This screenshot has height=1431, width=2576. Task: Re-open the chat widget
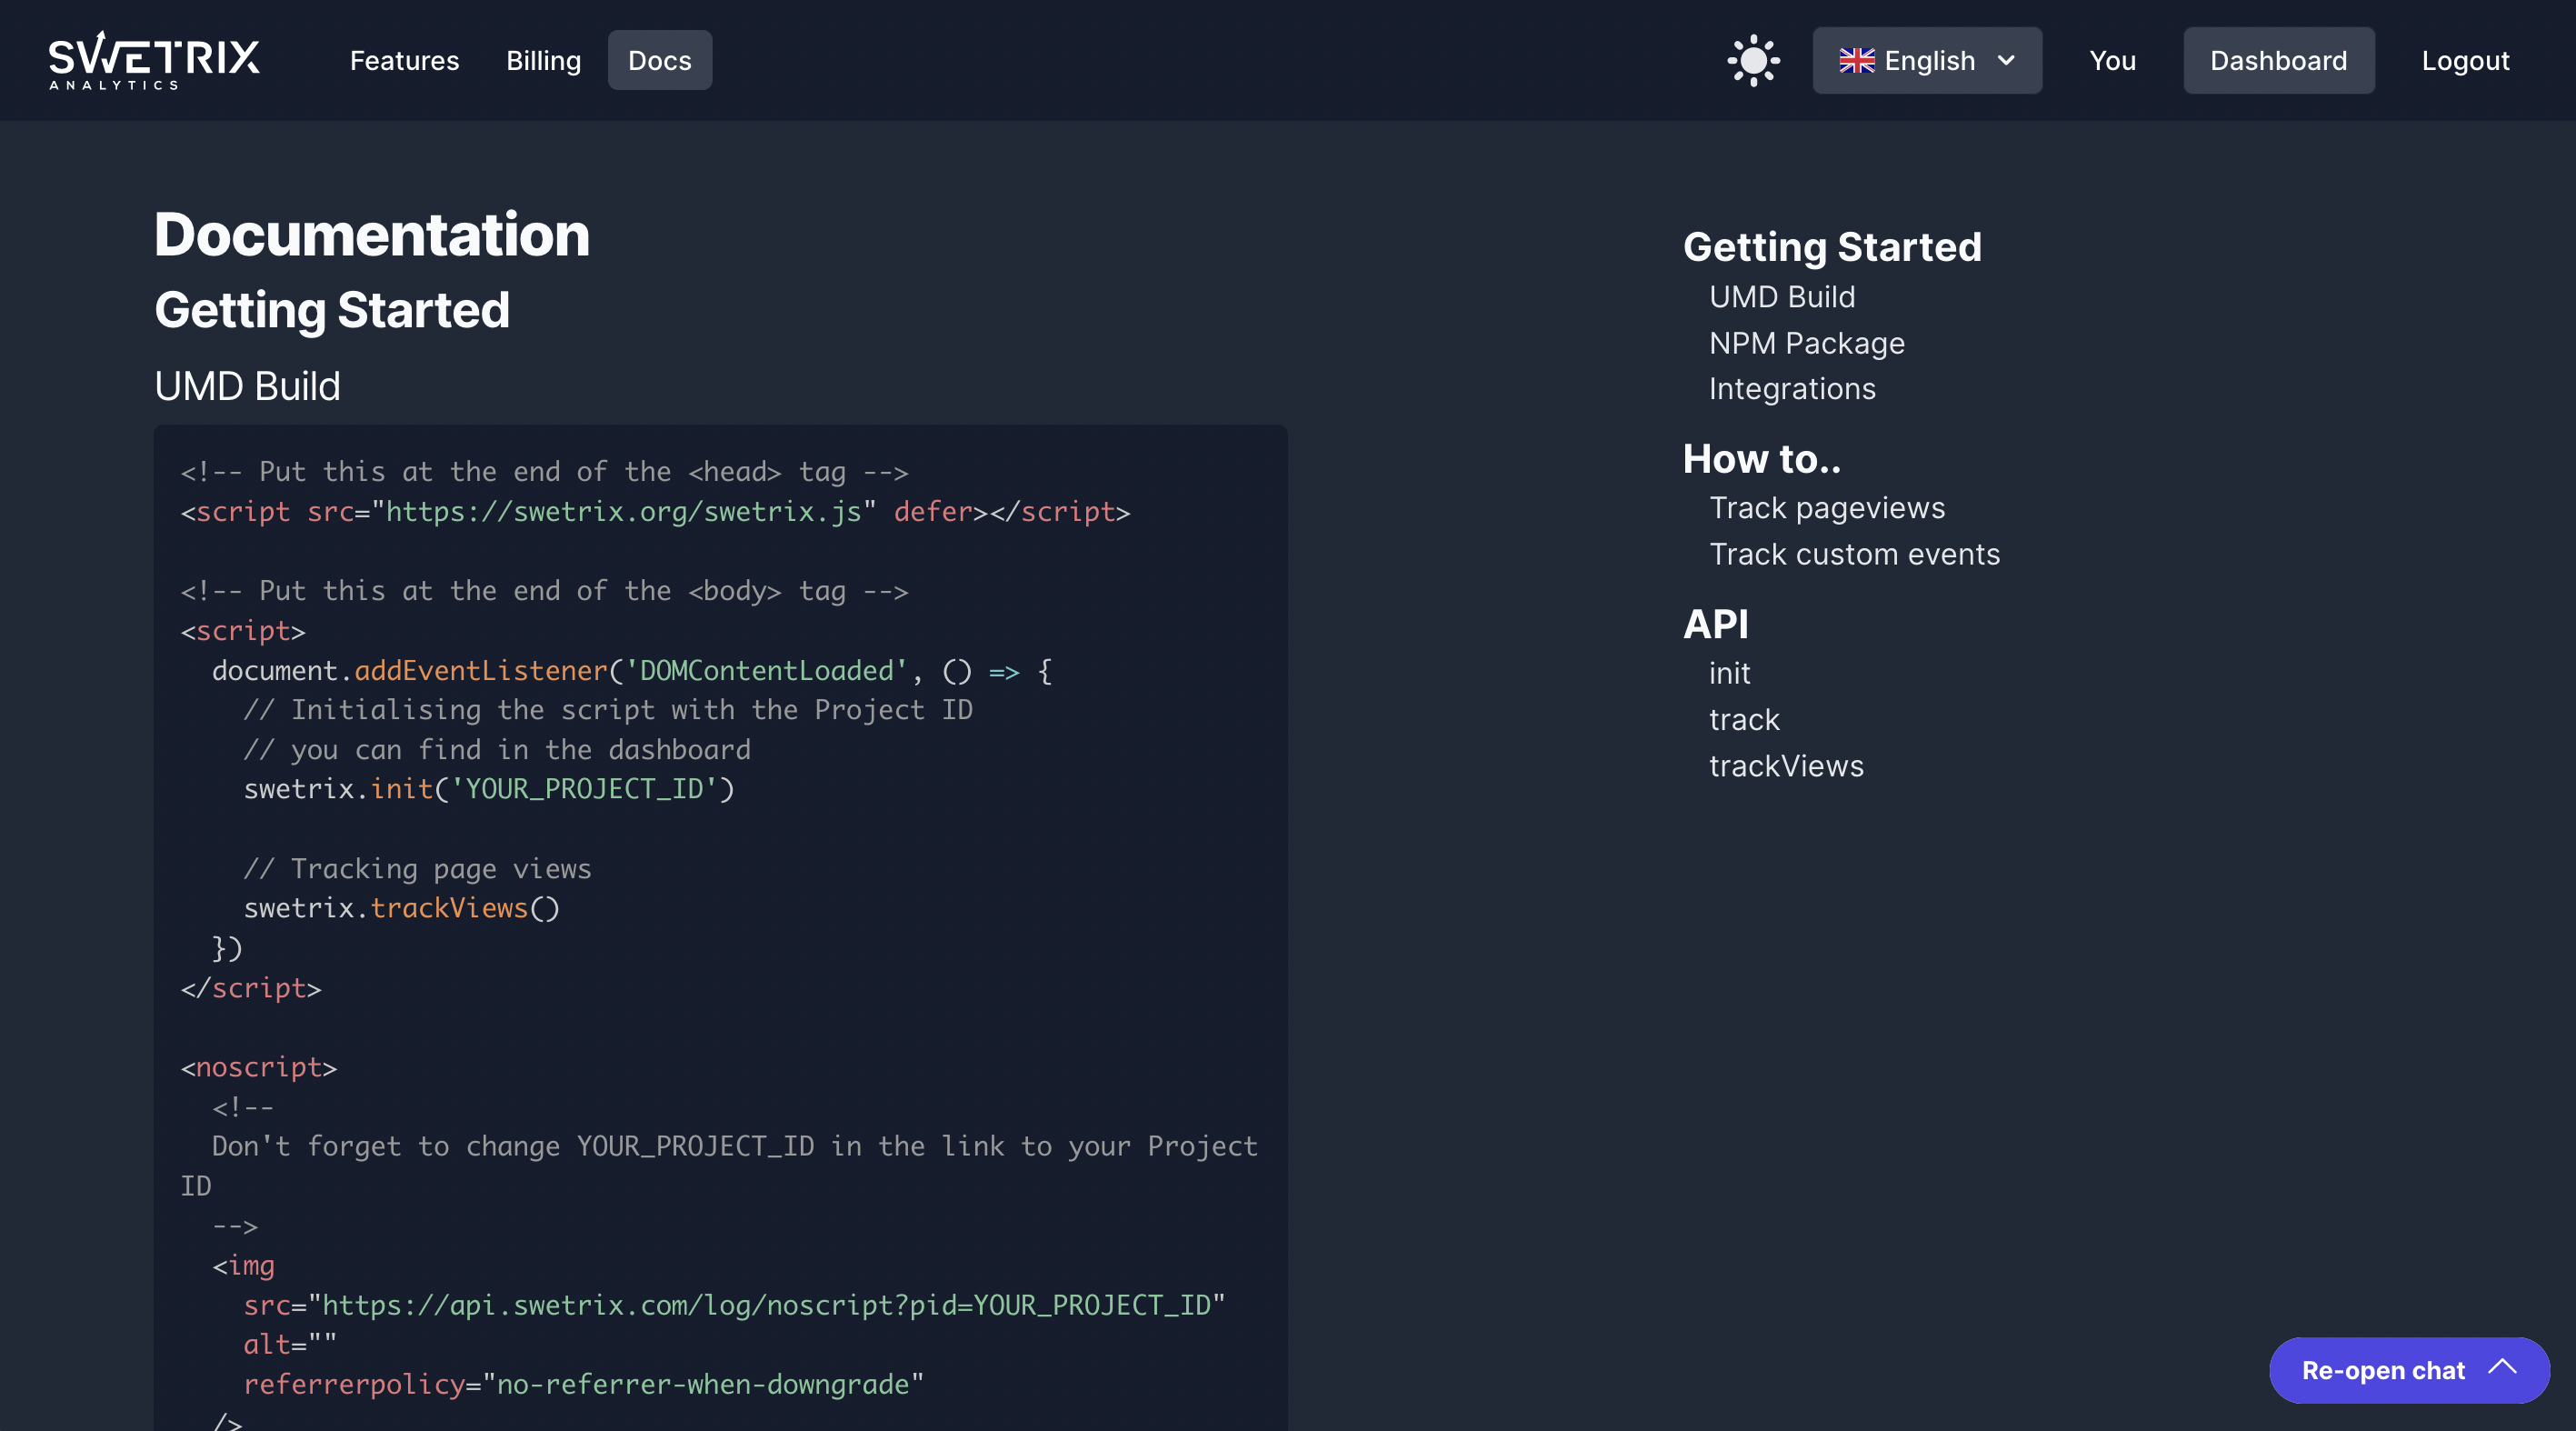click(x=2409, y=1370)
